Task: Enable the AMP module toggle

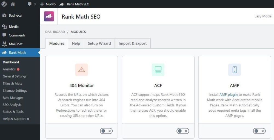Action: pos(259,131)
